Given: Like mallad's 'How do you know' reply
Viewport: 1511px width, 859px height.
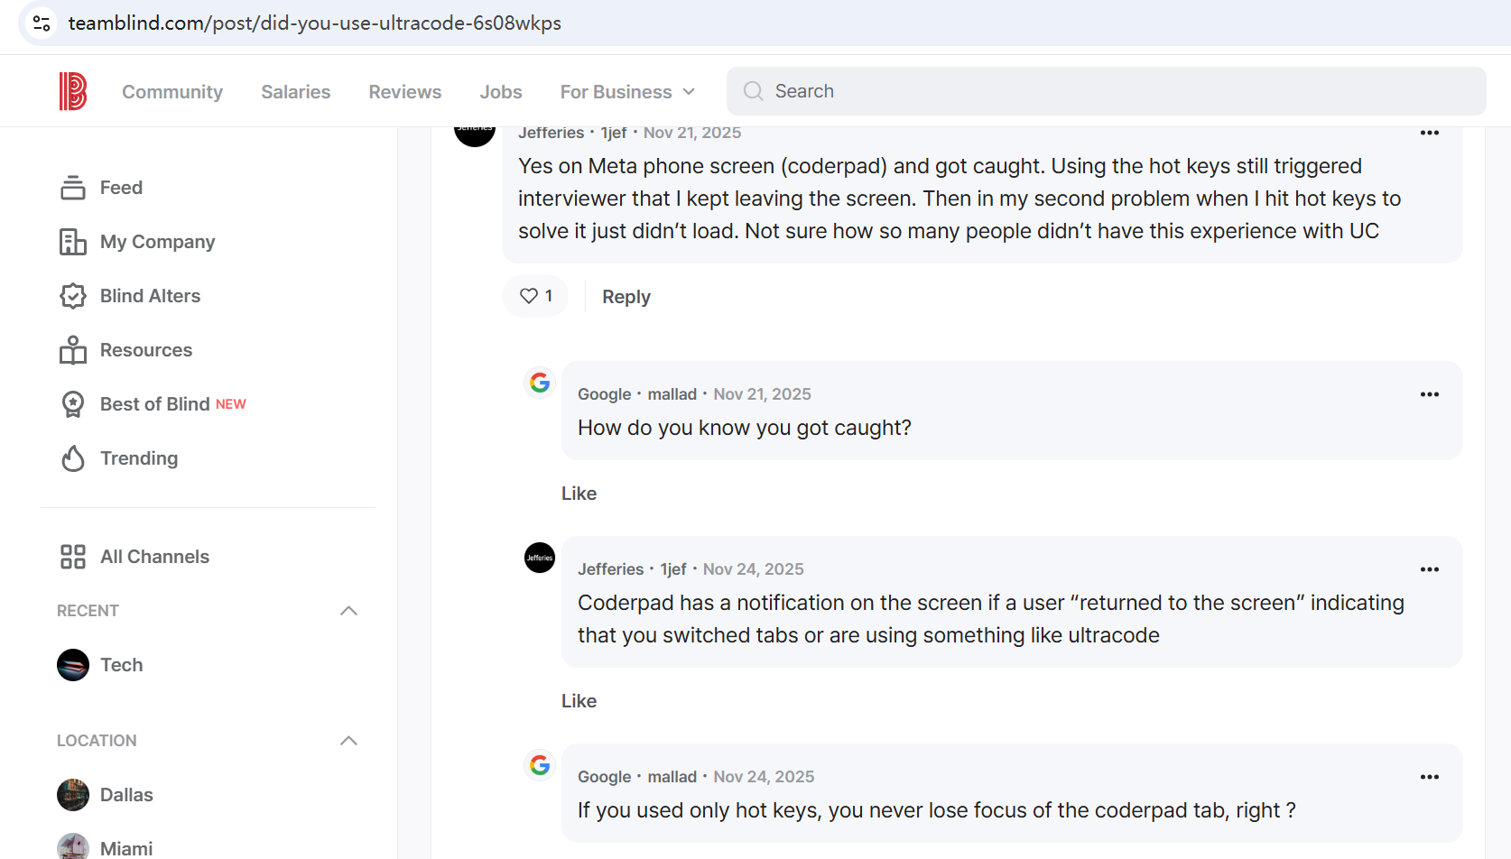Looking at the screenshot, I should (x=579, y=494).
